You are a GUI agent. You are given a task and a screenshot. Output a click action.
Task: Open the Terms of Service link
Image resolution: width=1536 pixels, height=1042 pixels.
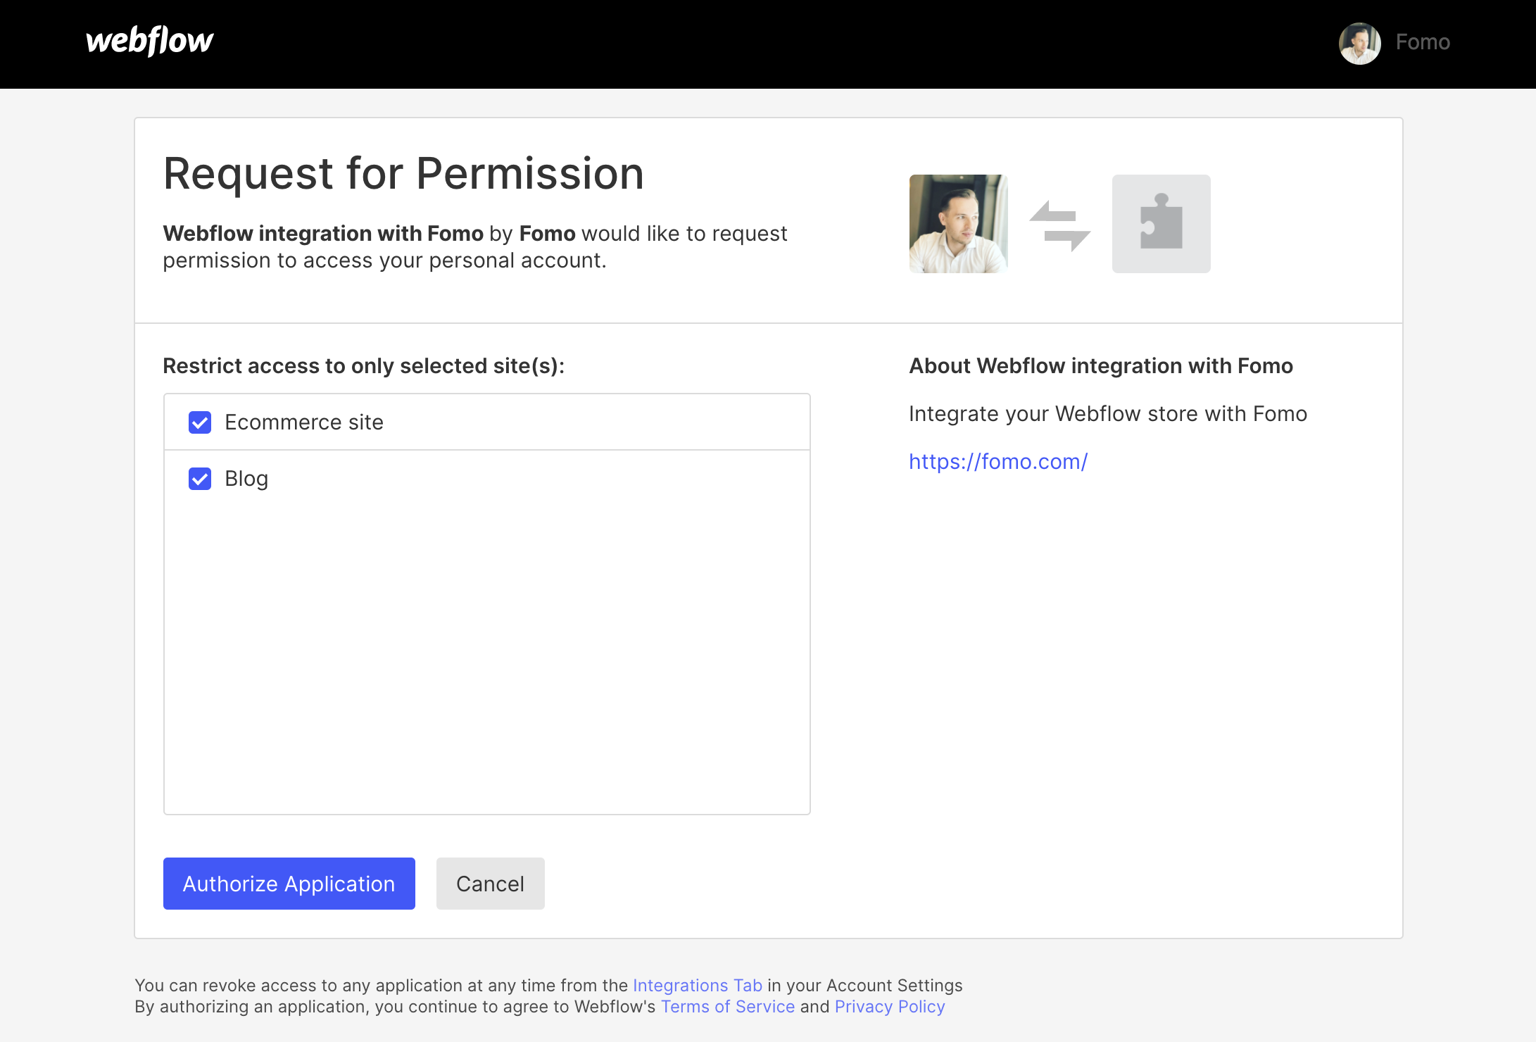click(728, 1007)
